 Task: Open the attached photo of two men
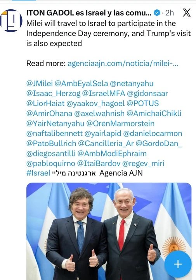click(109, 231)
